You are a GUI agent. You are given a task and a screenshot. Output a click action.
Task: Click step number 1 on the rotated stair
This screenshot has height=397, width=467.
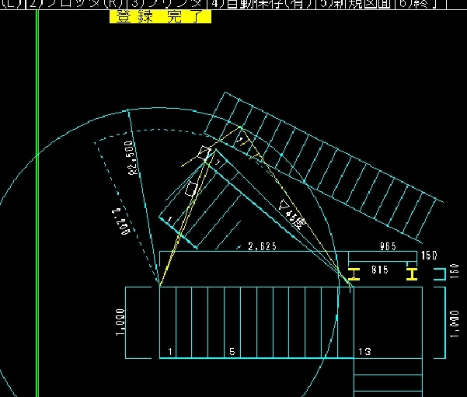click(169, 220)
